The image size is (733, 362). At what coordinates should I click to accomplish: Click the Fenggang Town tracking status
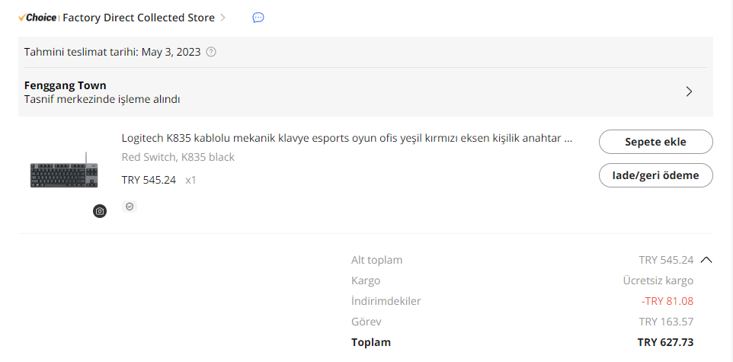pyautogui.click(x=65, y=85)
